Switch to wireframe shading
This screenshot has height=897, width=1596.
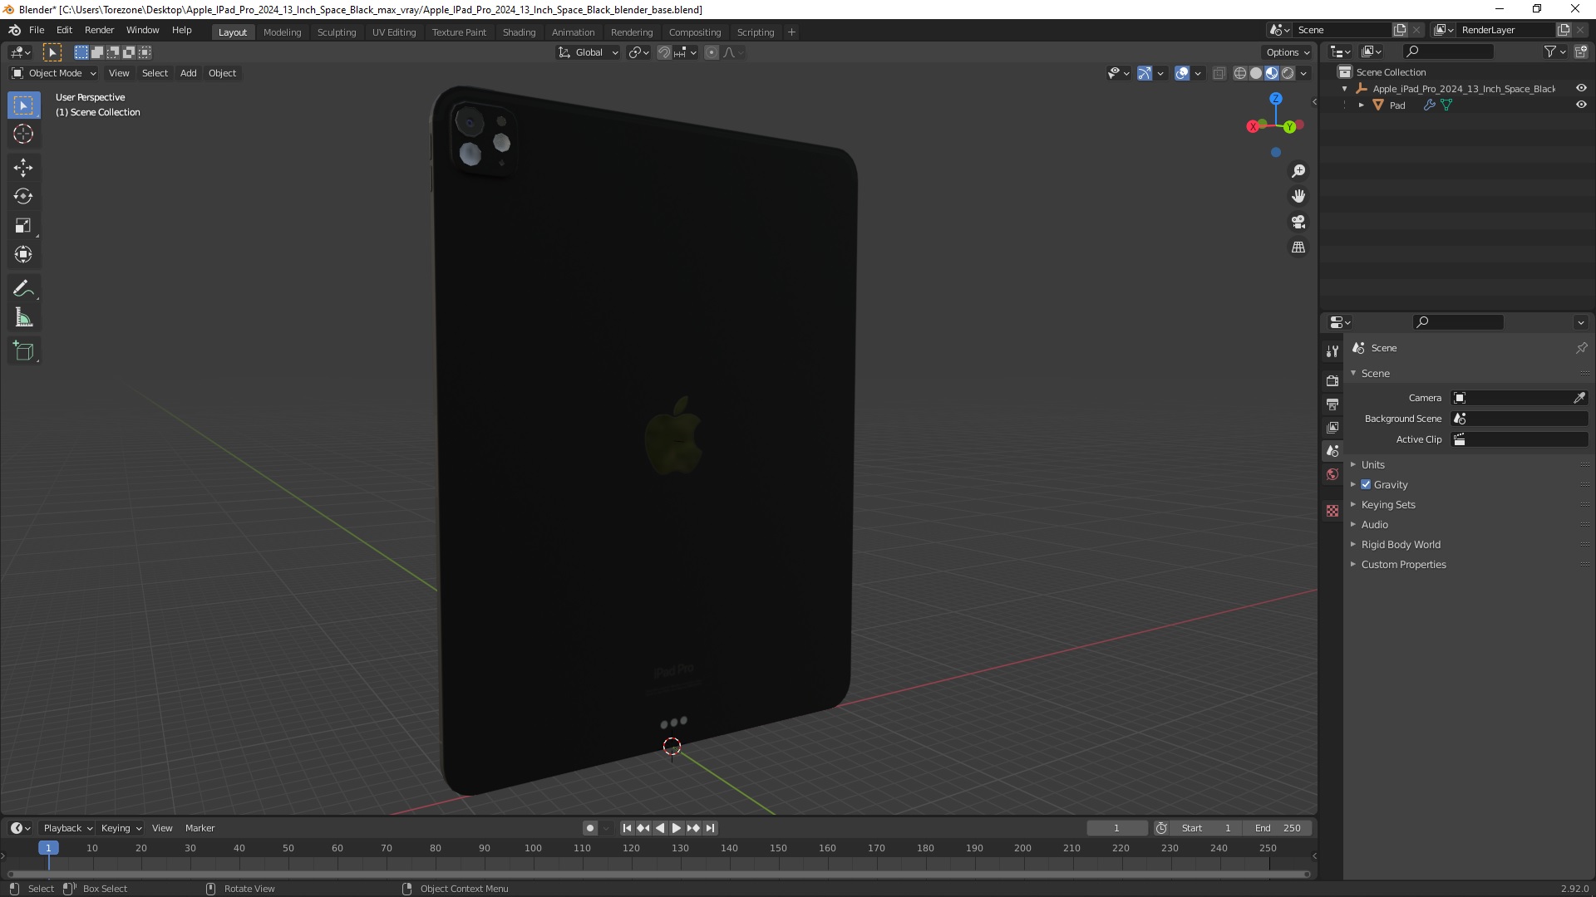(1240, 73)
